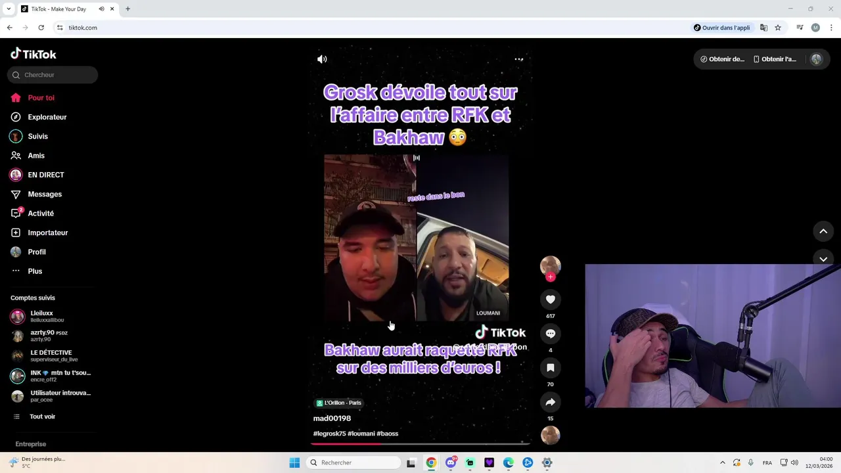This screenshot has height=473, width=841.
Task: Open Microsoft Edge from the taskbar
Action: pos(509,462)
